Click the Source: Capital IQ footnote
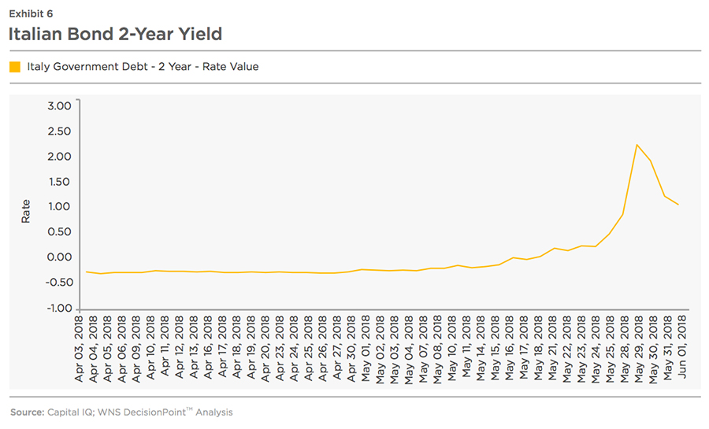The width and height of the screenshot is (709, 429). click(x=121, y=412)
